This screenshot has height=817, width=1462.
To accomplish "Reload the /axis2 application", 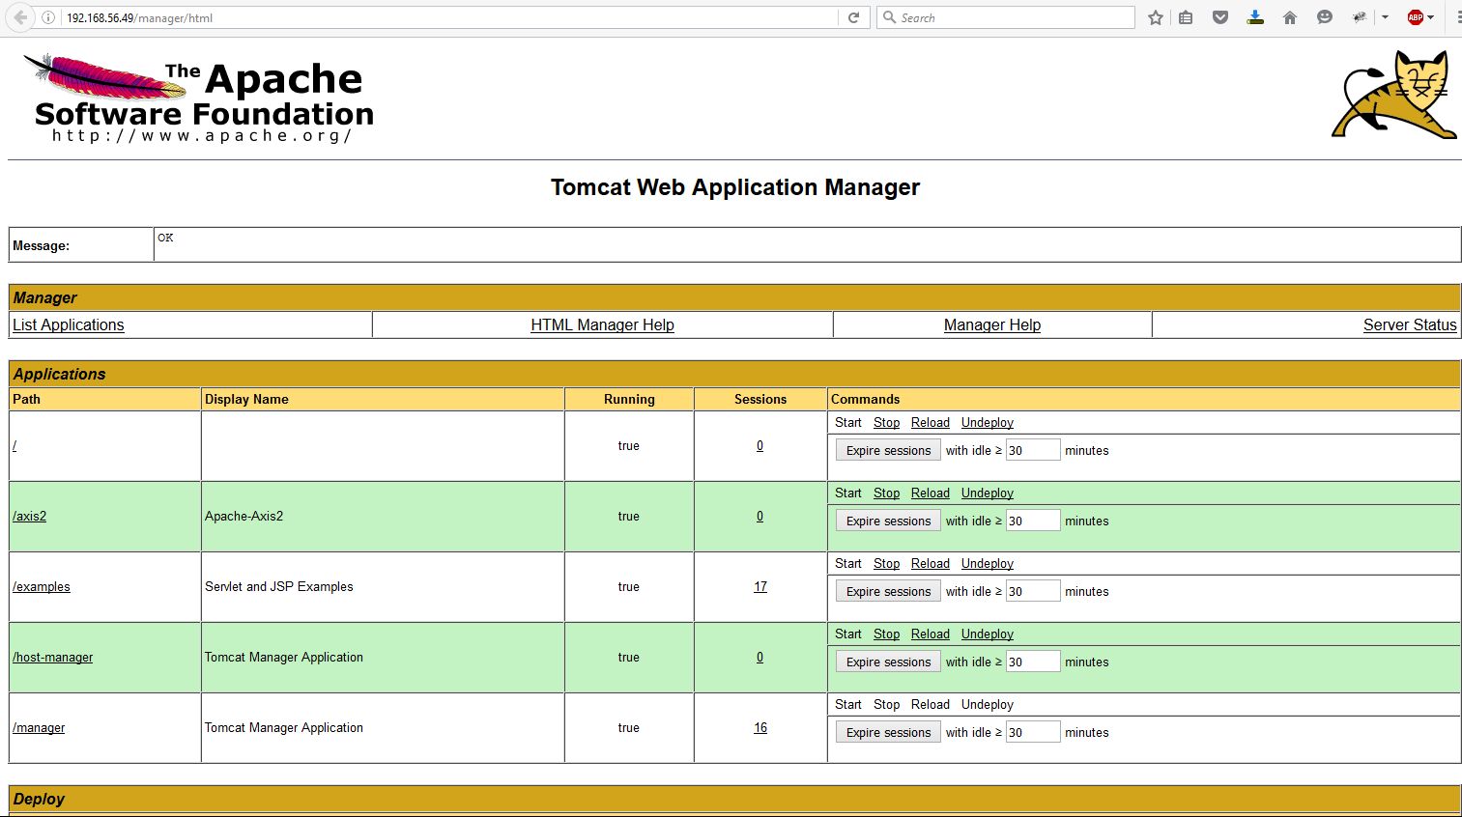I will pos(931,493).
